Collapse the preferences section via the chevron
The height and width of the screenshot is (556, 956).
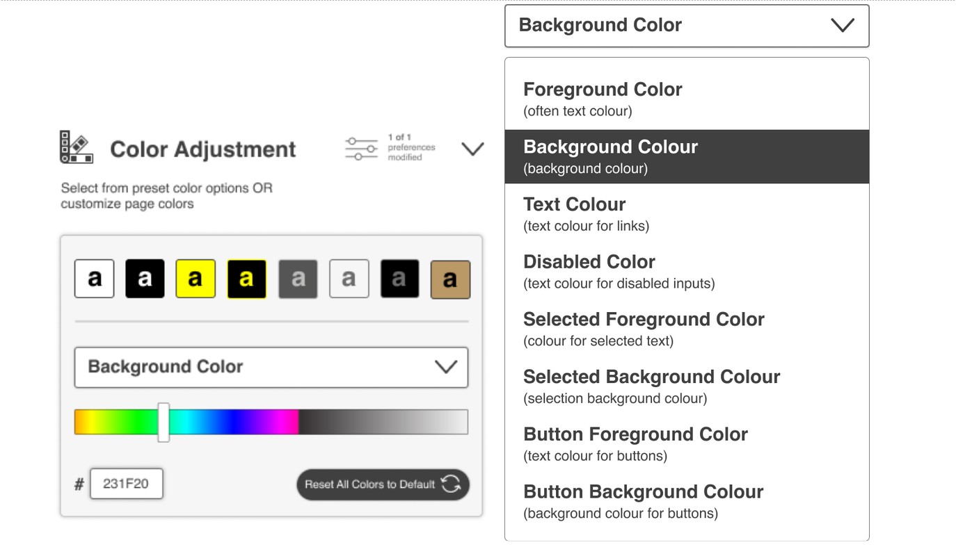click(472, 148)
